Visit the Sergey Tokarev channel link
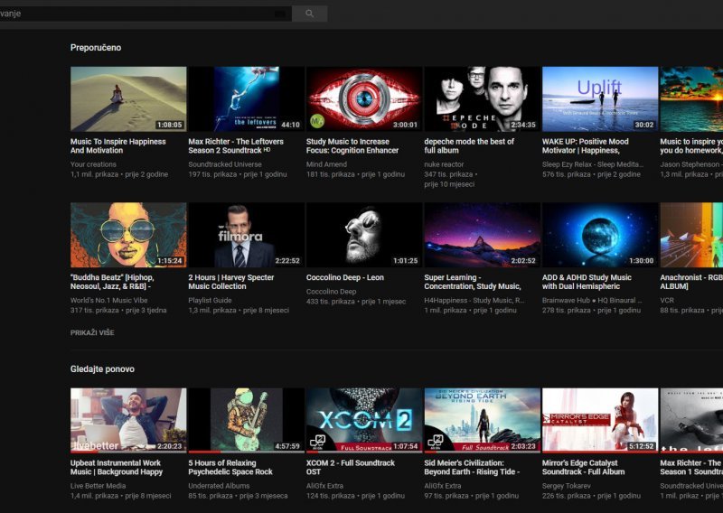 point(568,486)
